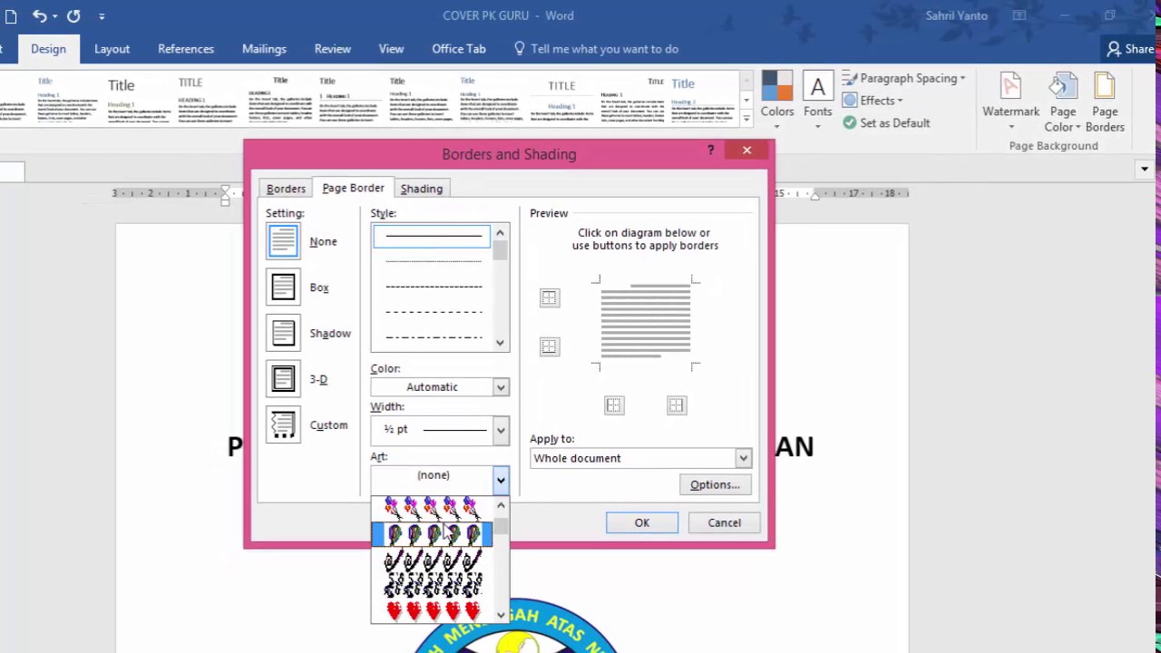Open the Review ribbon tab
Viewport: 1161px width, 653px height.
pos(333,49)
